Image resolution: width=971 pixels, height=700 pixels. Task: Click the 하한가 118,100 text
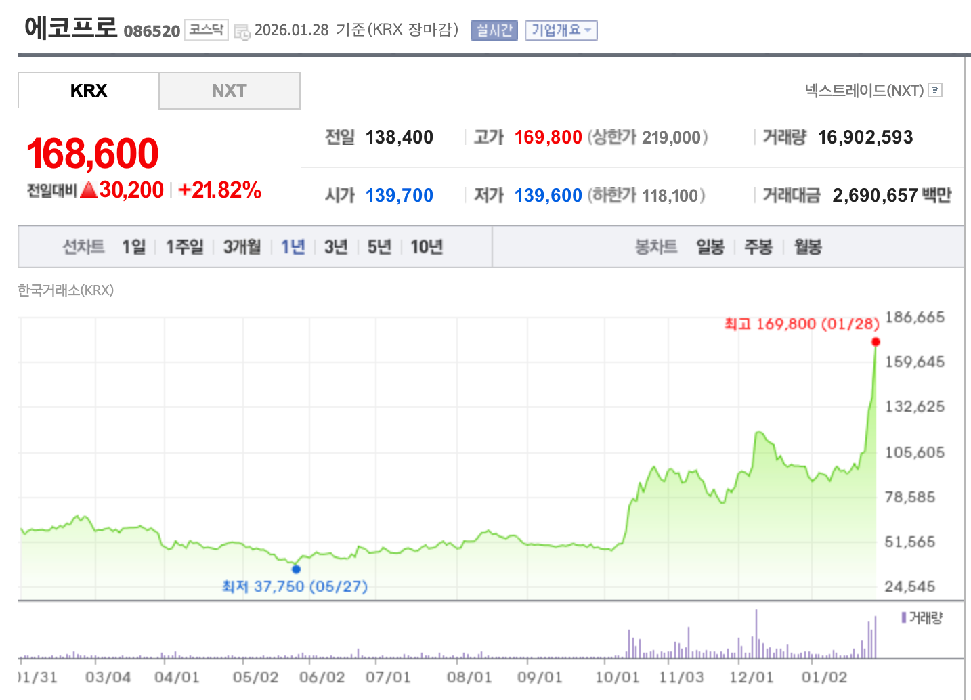(x=646, y=196)
